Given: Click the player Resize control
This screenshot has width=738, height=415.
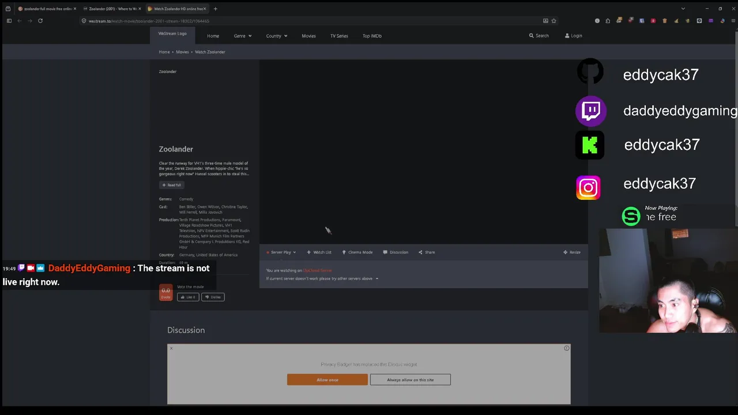Looking at the screenshot, I should tap(572, 252).
